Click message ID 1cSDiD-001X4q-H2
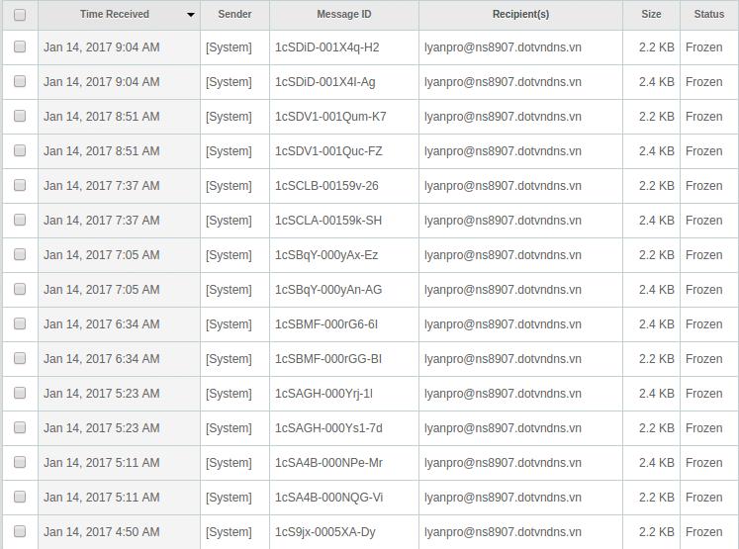739x549 pixels. [x=327, y=47]
